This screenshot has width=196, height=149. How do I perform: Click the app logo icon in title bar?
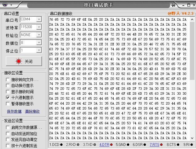point(5,5)
